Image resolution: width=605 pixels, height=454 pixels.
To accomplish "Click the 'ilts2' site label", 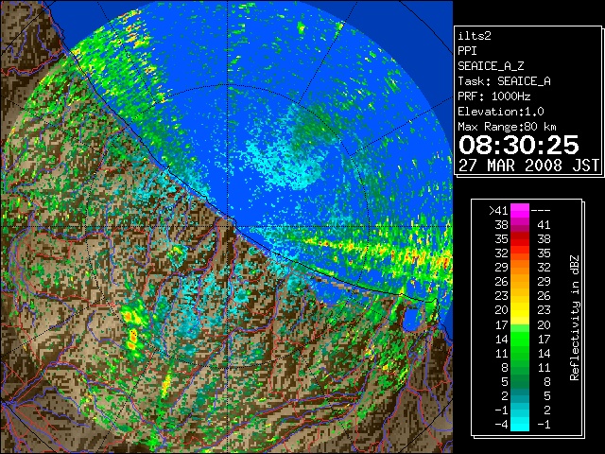I will click(x=475, y=36).
